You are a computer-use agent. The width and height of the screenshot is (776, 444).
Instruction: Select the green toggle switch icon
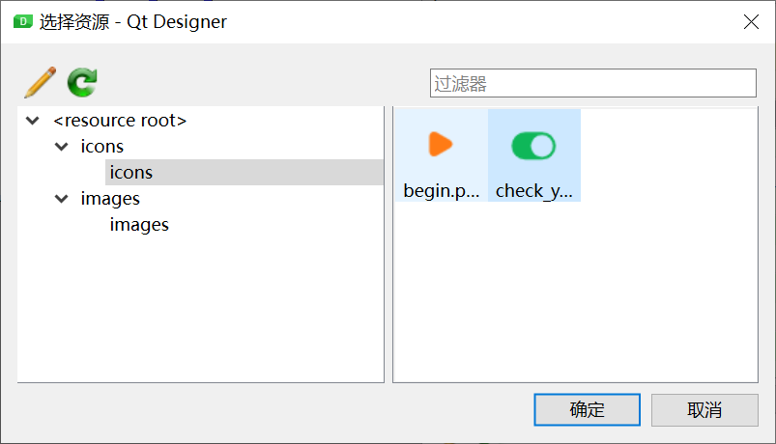point(533,146)
